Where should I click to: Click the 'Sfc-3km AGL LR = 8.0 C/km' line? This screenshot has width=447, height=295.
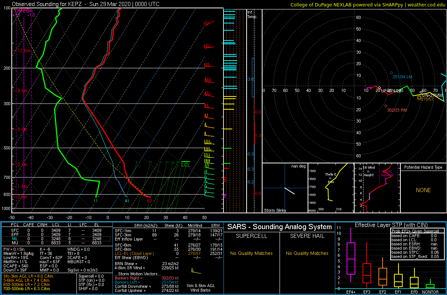click(28, 276)
